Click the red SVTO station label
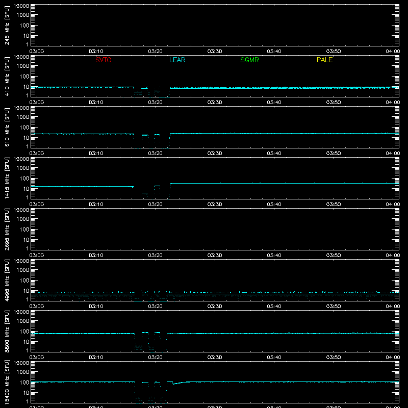The height and width of the screenshot is (408, 408). tap(104, 60)
